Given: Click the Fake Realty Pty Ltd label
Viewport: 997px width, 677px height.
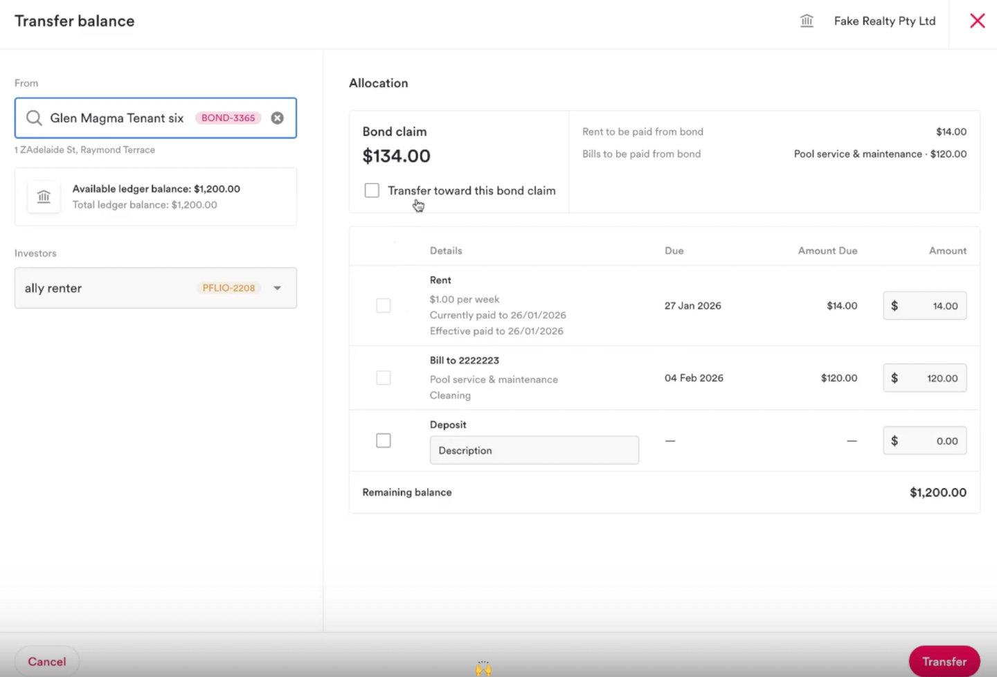Looking at the screenshot, I should [x=884, y=21].
